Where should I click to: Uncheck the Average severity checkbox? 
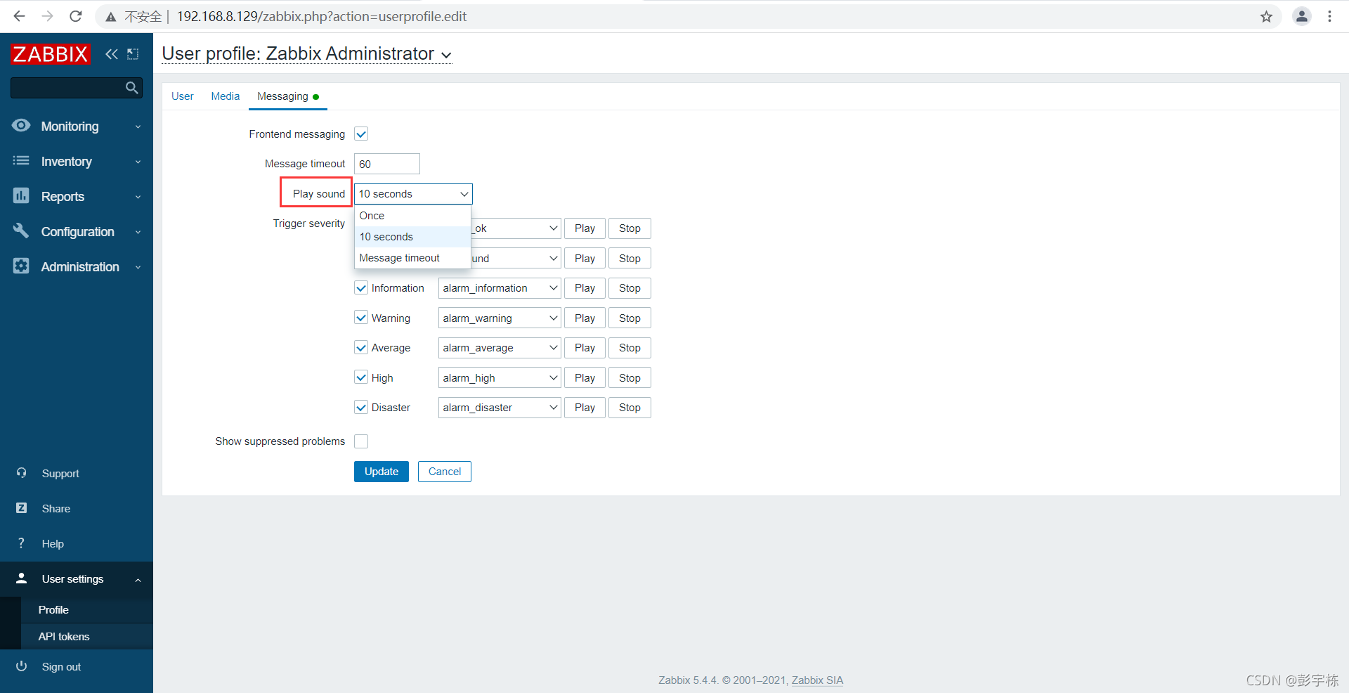[x=361, y=348]
